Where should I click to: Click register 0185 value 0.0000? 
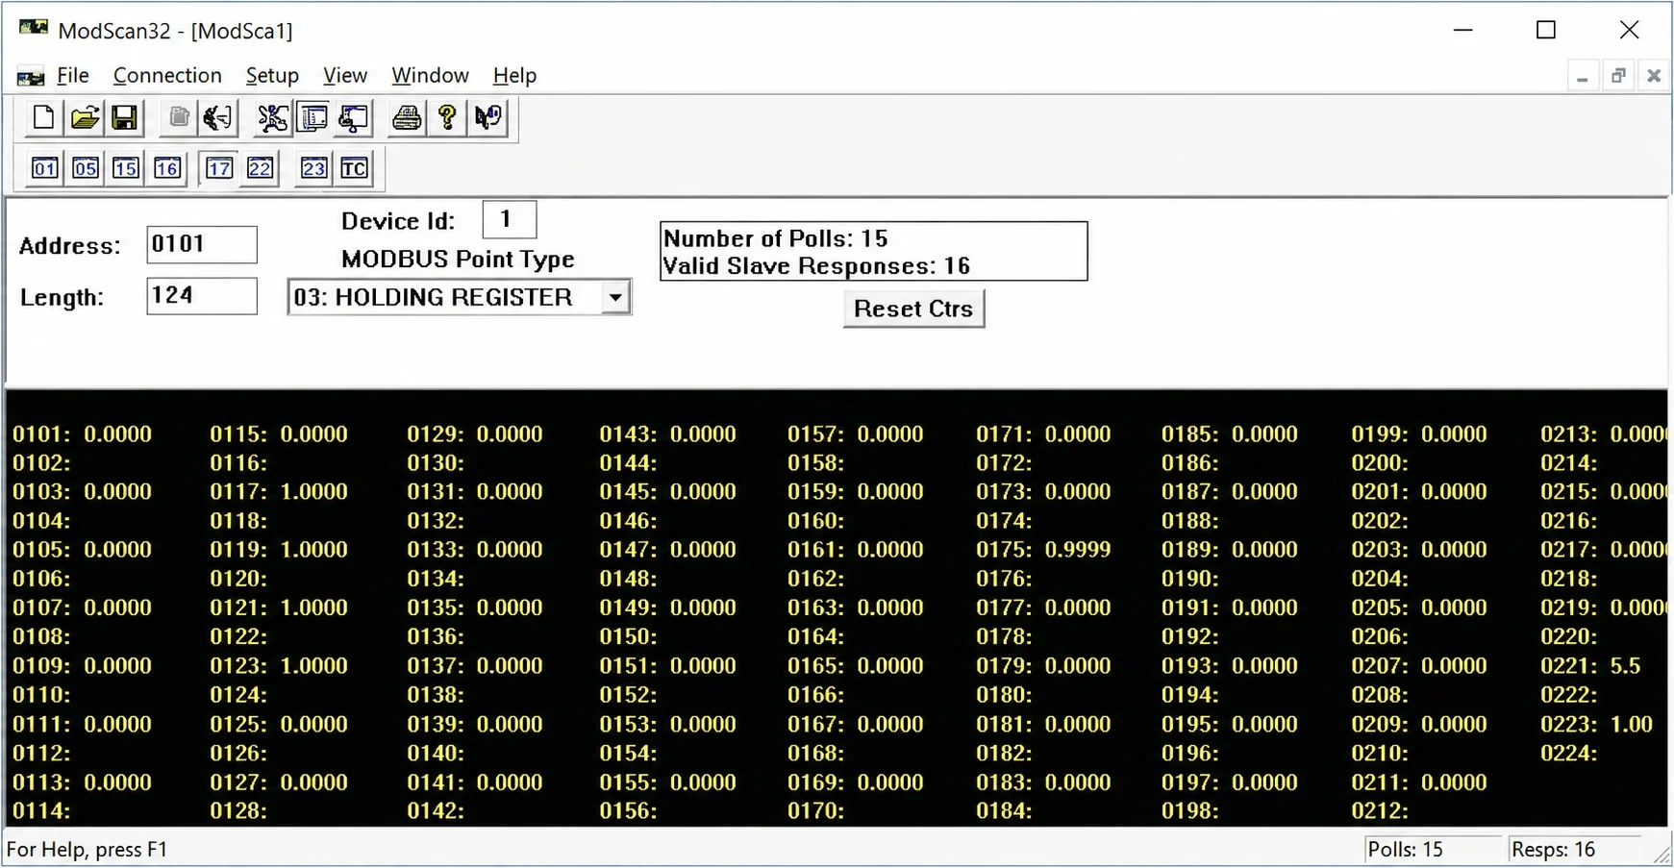coord(1263,434)
